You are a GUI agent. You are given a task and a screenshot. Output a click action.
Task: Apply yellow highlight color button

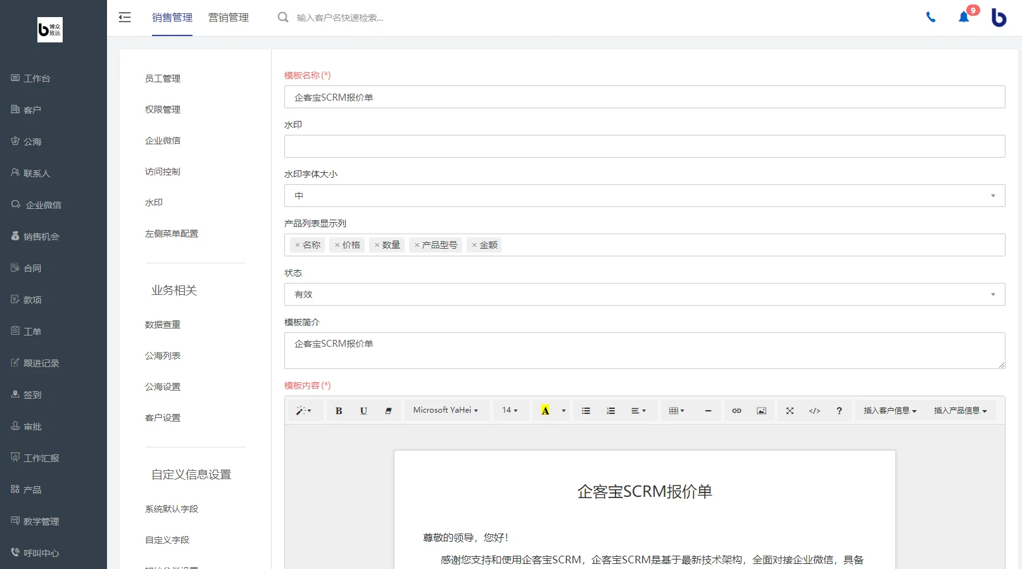click(x=545, y=411)
